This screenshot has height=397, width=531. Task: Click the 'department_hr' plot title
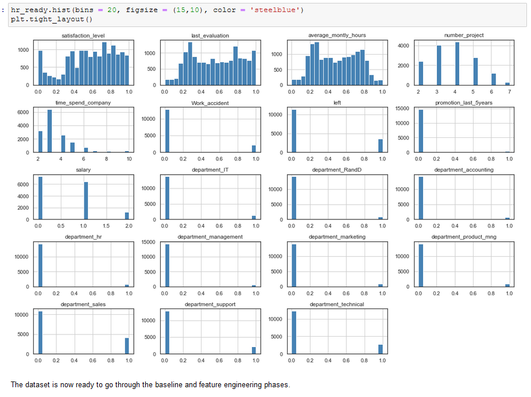tap(83, 237)
